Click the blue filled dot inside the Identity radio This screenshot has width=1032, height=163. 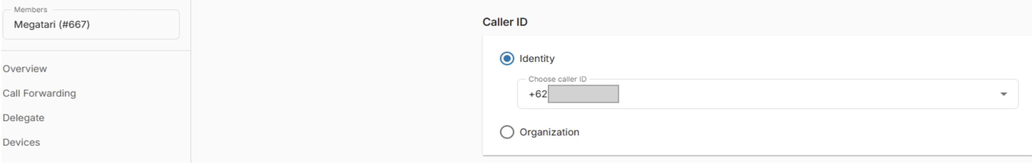tap(507, 58)
